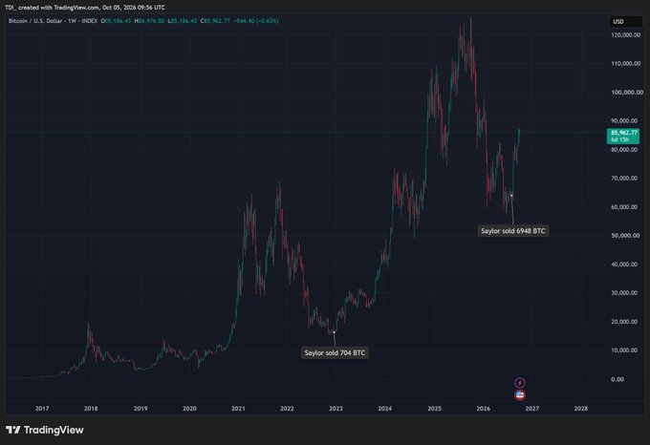Click the 2017 label on time axis
This screenshot has height=445, width=650.
tap(42, 409)
